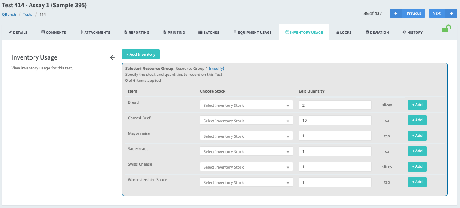Click the modify link for Resource Group

coord(216,68)
